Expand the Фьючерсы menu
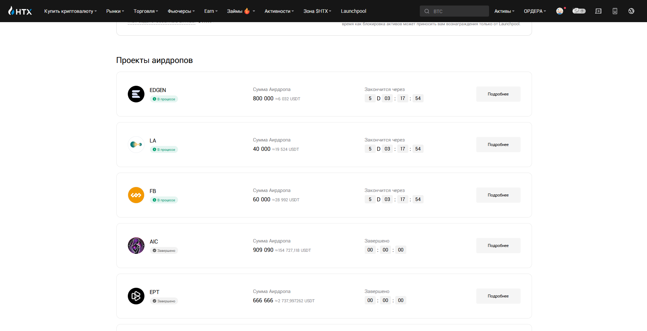 point(181,11)
